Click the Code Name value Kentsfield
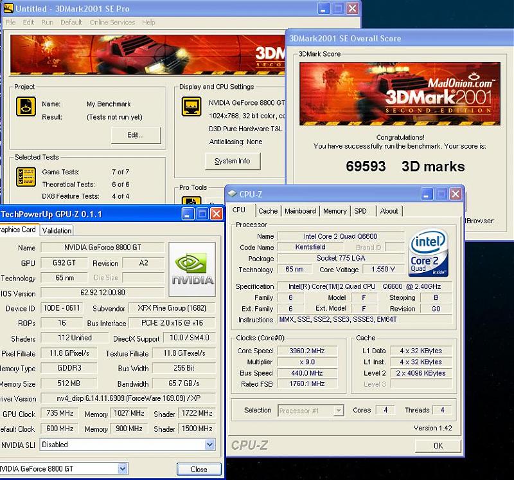This screenshot has width=514, height=480. 310,247
